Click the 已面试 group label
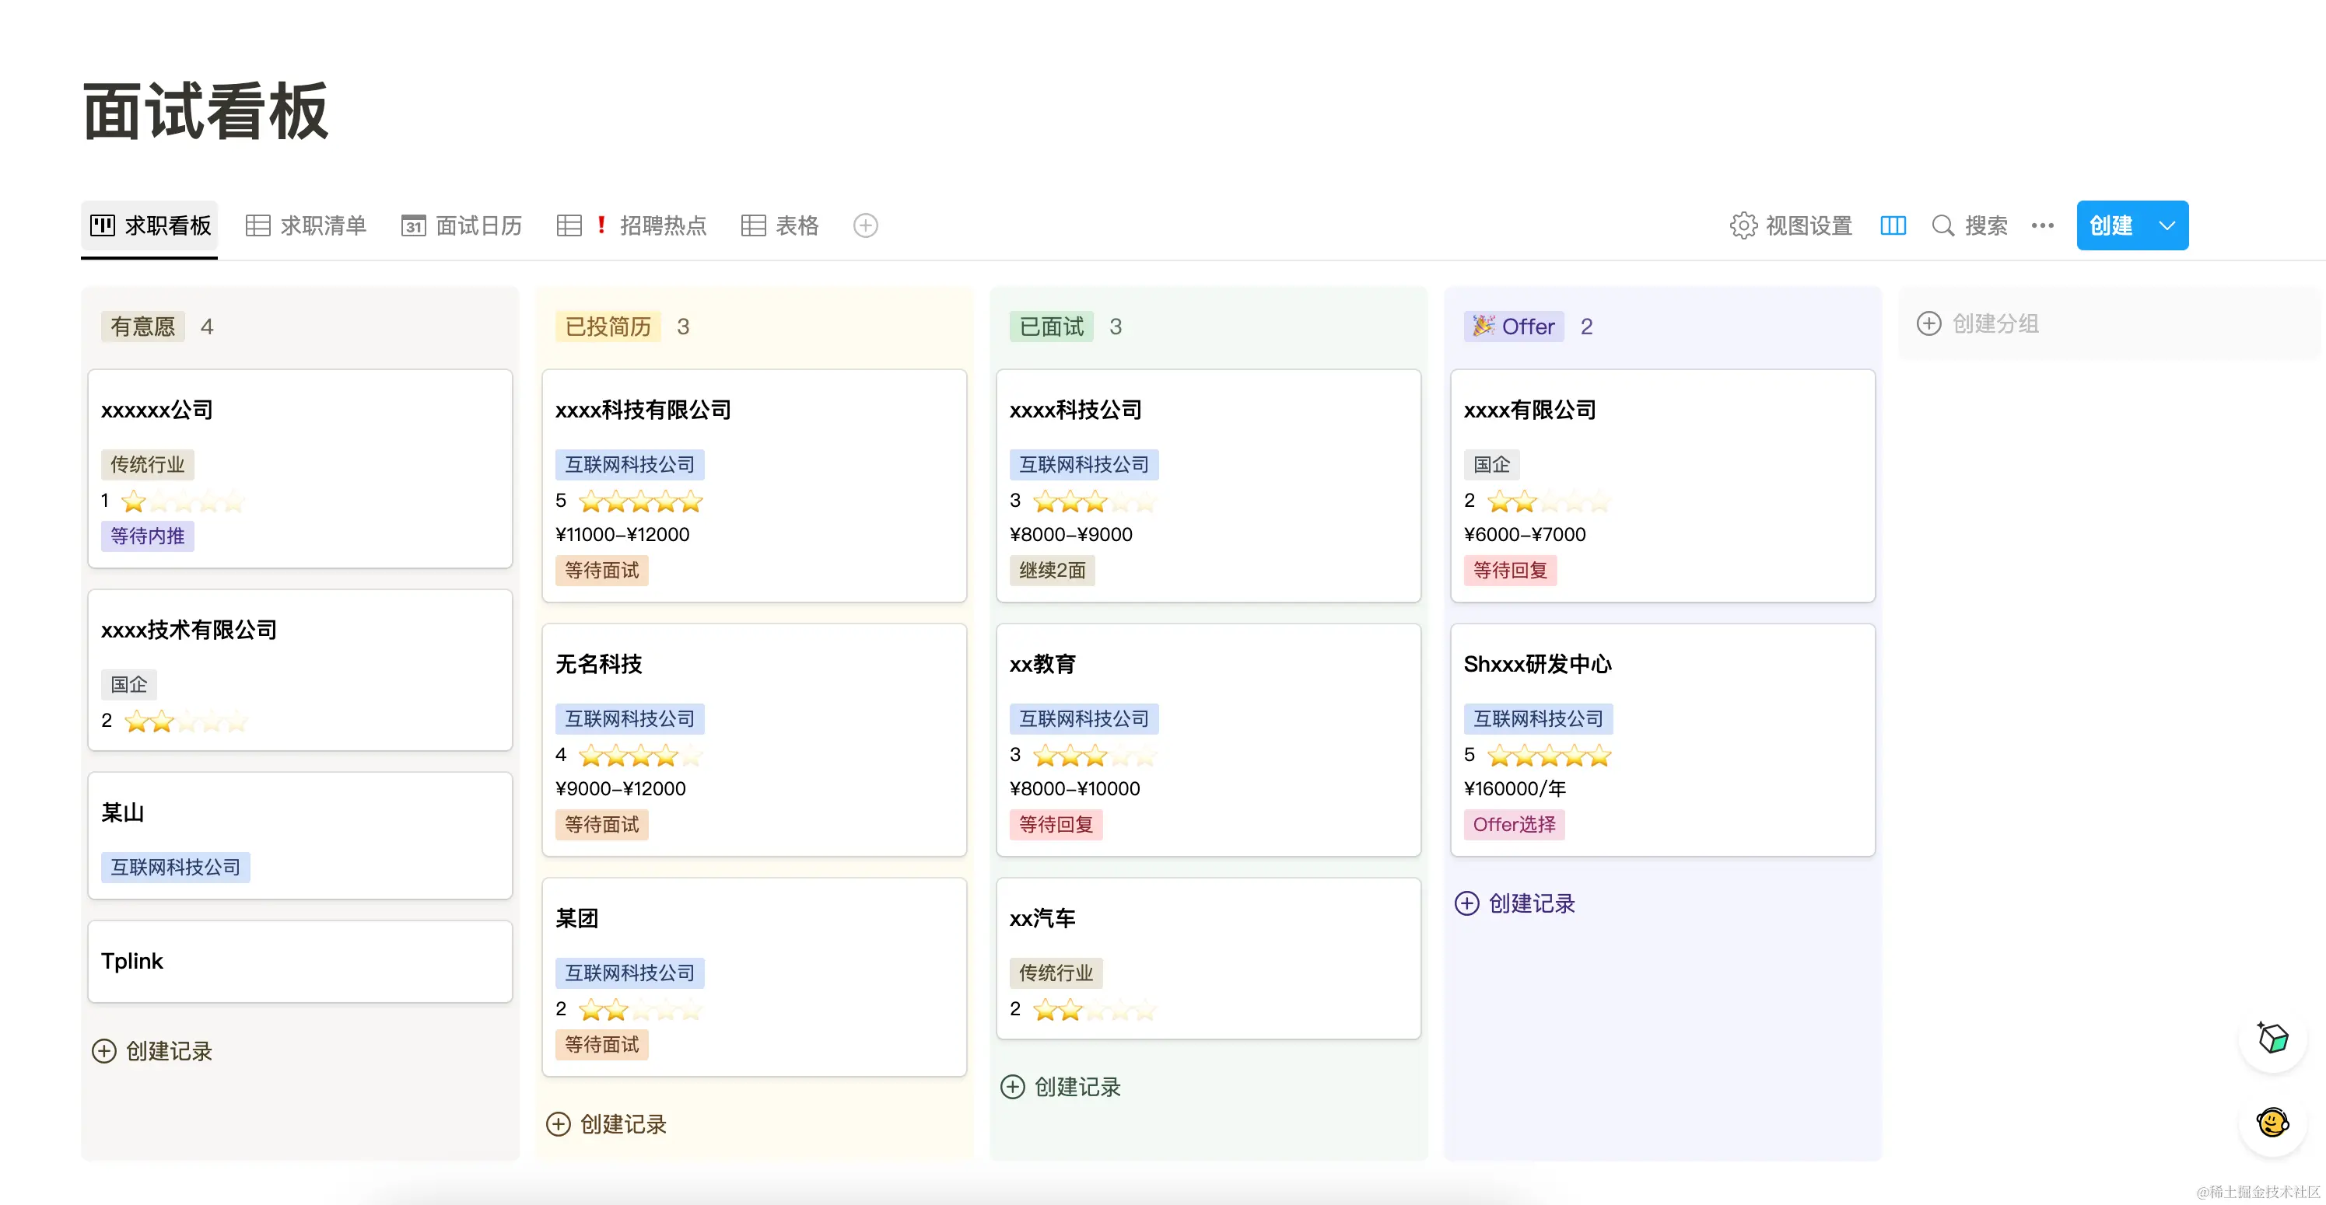Viewport: 2326px width, 1205px height. tap(1051, 327)
